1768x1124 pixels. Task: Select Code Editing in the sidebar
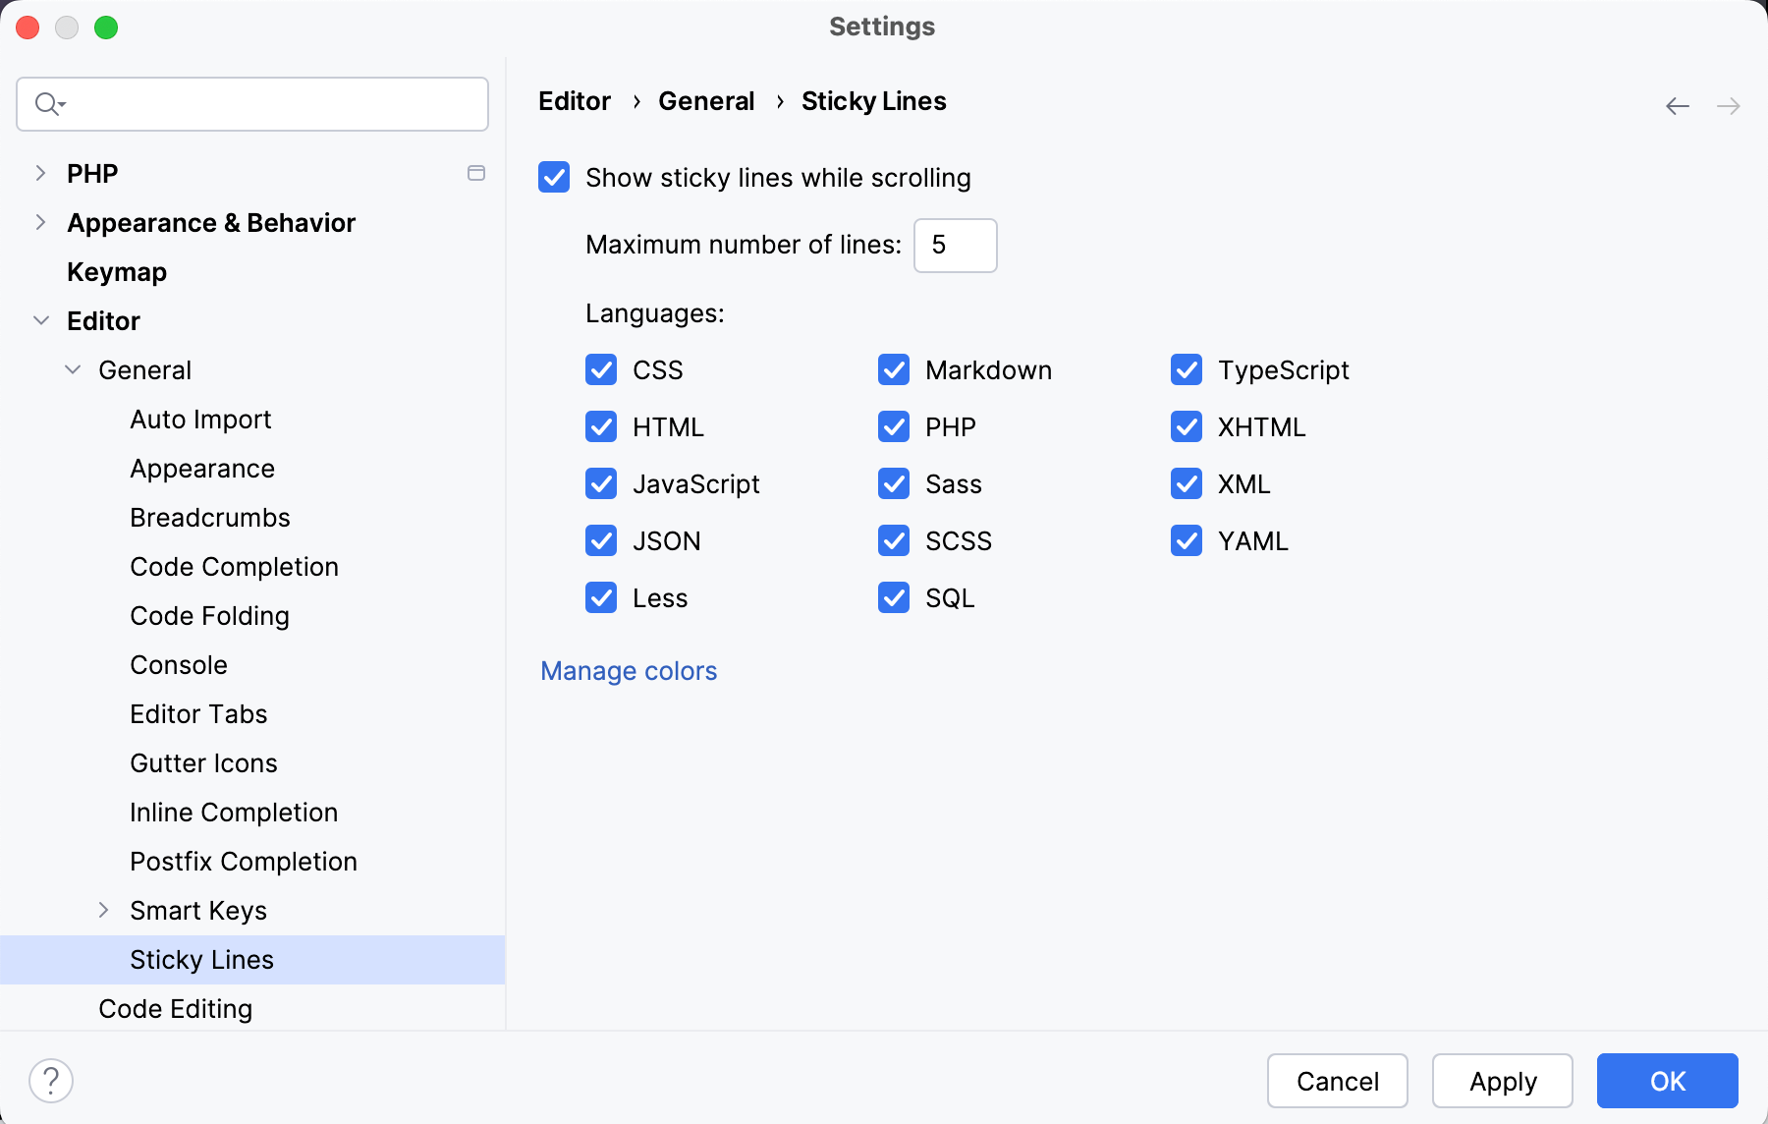tap(175, 1008)
